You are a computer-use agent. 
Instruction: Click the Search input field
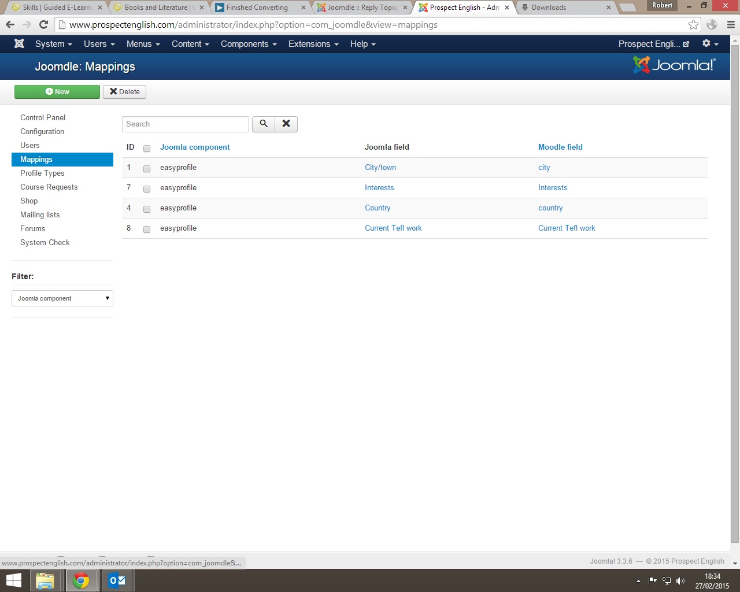(186, 124)
